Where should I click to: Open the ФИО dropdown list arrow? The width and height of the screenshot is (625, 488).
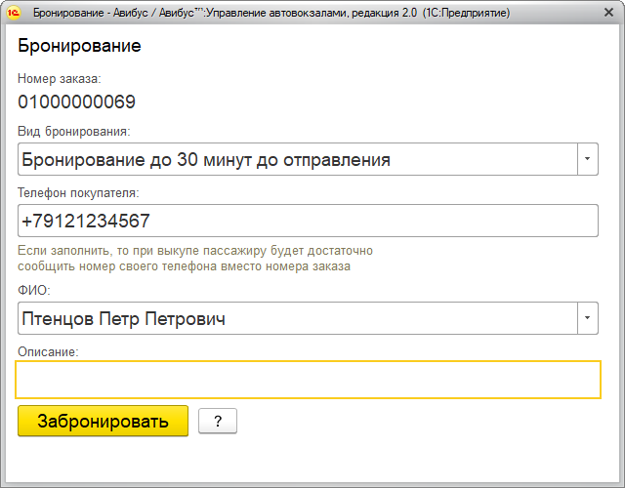587,318
